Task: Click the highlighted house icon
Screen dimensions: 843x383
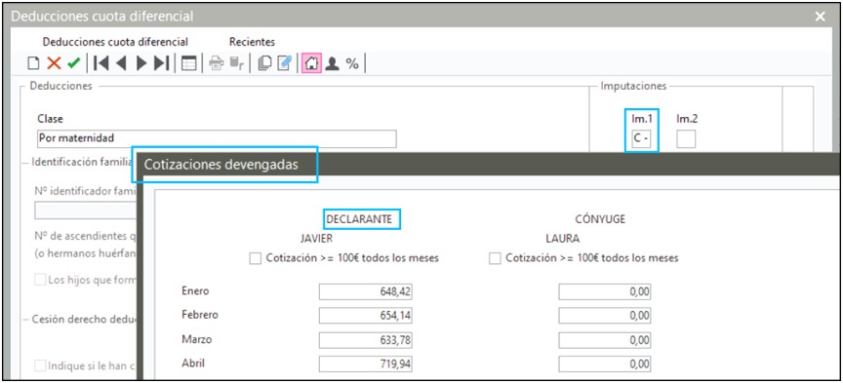Action: tap(311, 63)
